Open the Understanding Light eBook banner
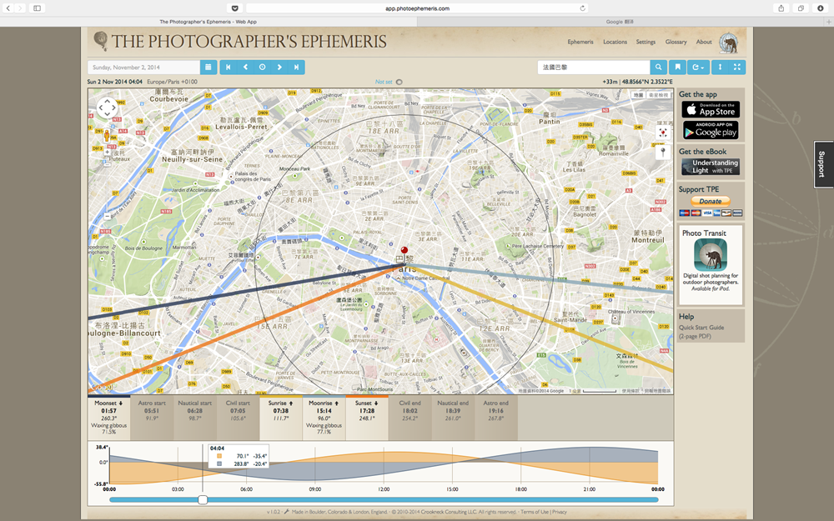Viewport: 834px width, 521px height. click(x=711, y=167)
